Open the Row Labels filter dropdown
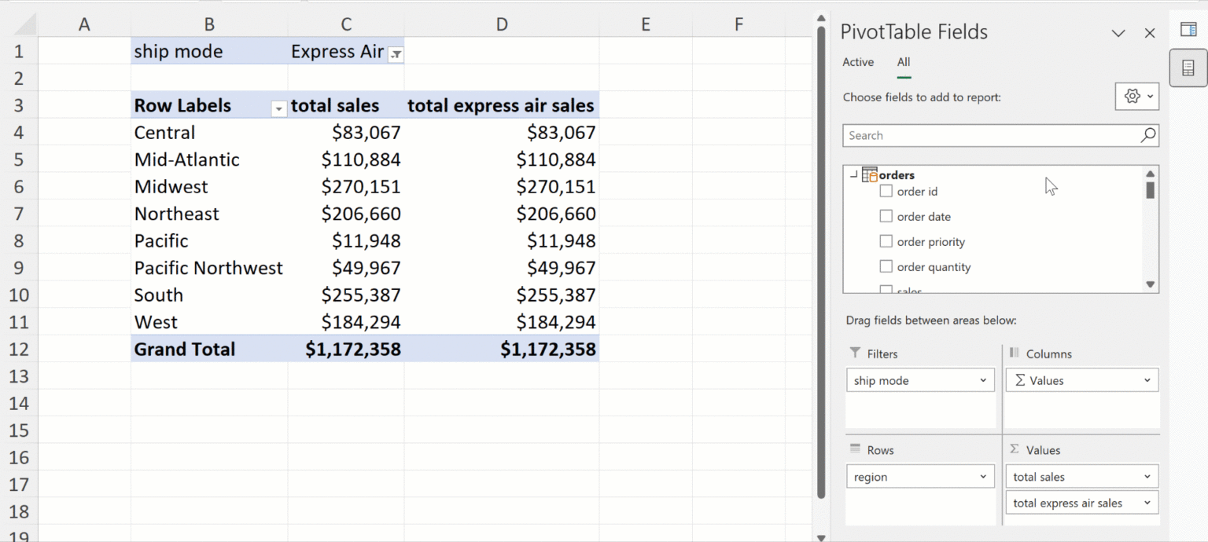The width and height of the screenshot is (1208, 542). point(278,109)
